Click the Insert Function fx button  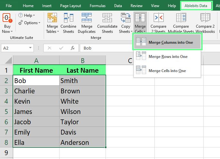[x=73, y=48]
